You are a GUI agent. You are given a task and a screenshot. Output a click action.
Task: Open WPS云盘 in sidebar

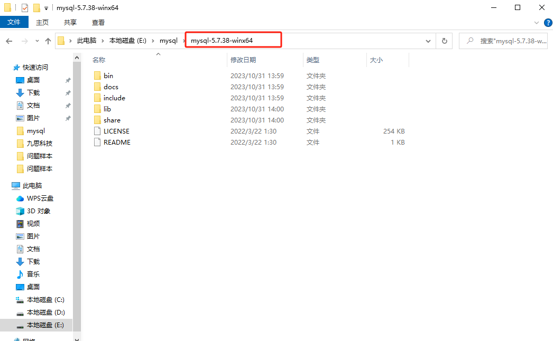pos(40,198)
